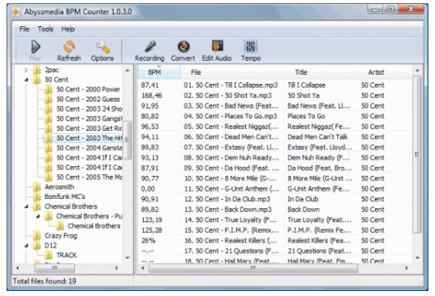Click the Dead Men Can't Talk title cell
Screen dimensions: 435x296
pyautogui.click(x=317, y=136)
